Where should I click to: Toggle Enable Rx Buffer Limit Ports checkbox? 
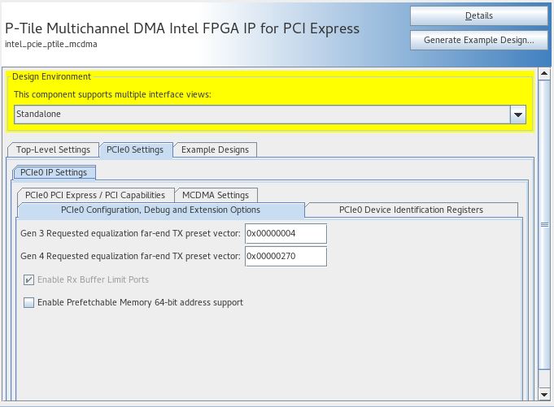(x=29, y=280)
